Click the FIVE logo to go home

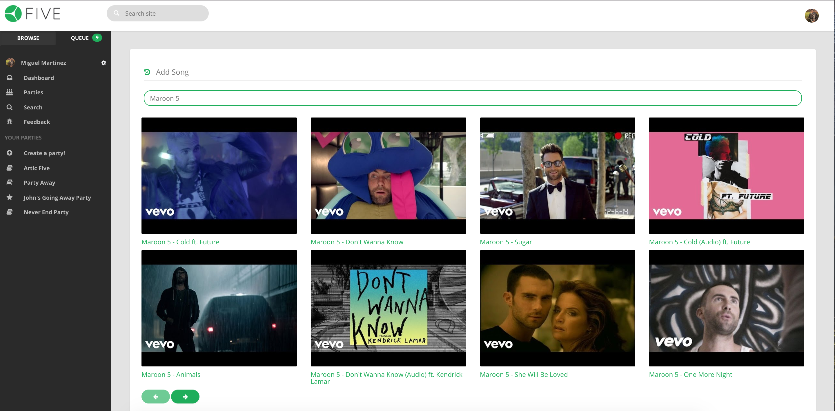[x=32, y=14]
